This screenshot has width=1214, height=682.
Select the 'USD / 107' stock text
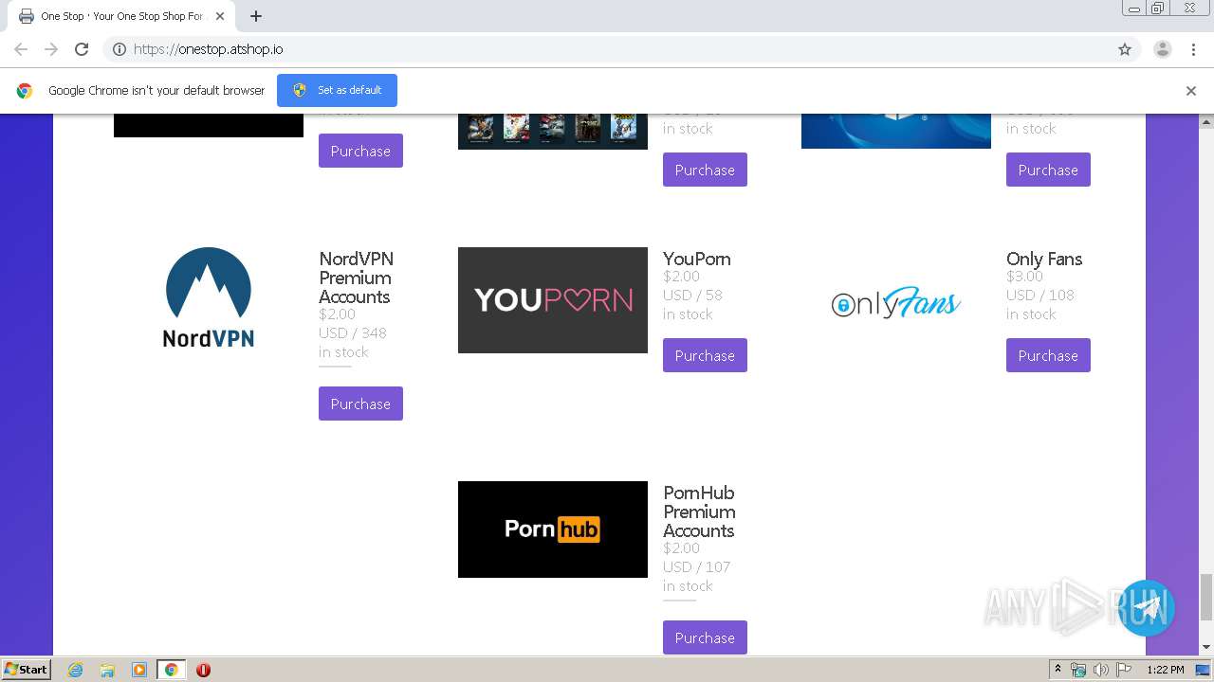click(697, 567)
